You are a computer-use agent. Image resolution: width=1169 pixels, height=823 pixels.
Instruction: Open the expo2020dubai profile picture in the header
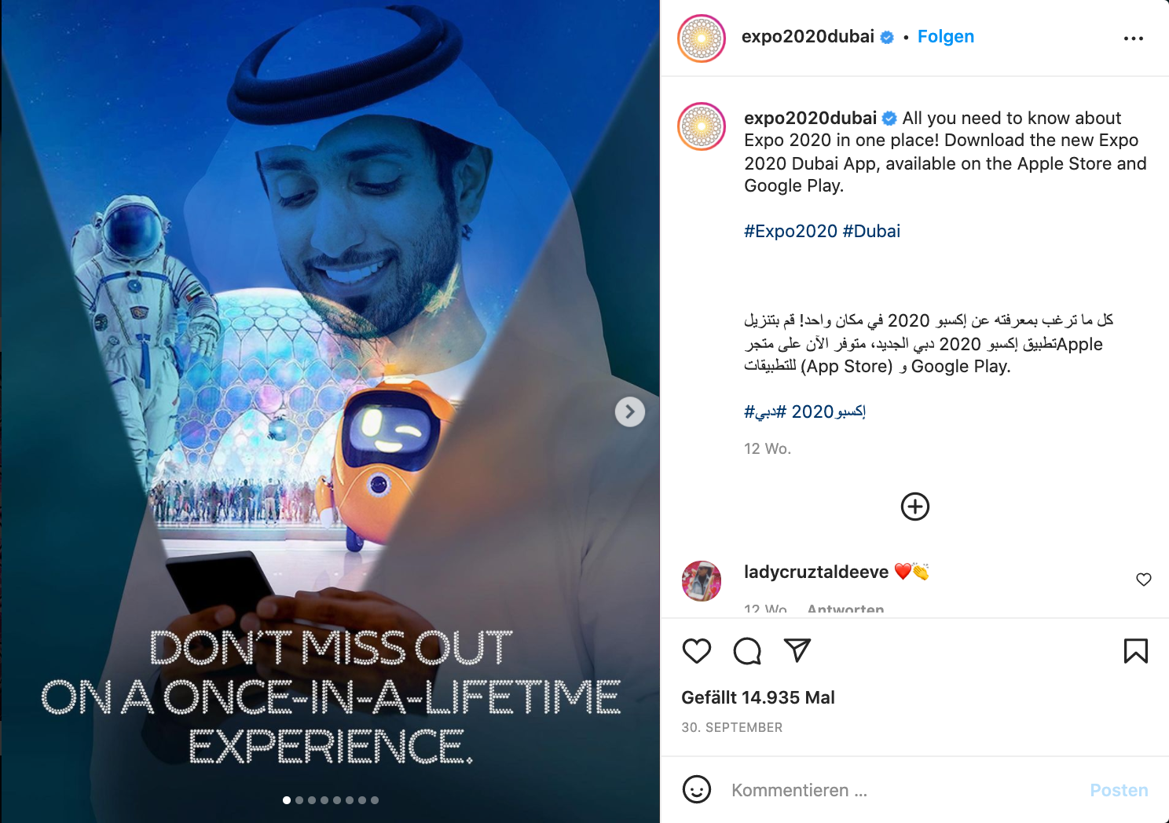coord(702,38)
